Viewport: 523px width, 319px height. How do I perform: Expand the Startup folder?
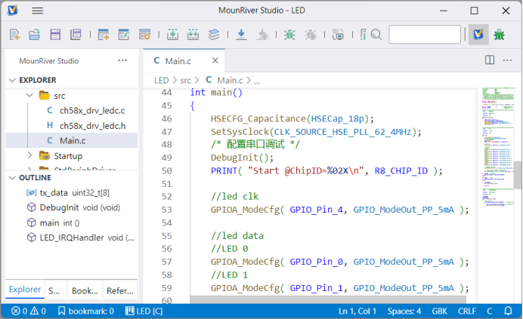coord(29,155)
